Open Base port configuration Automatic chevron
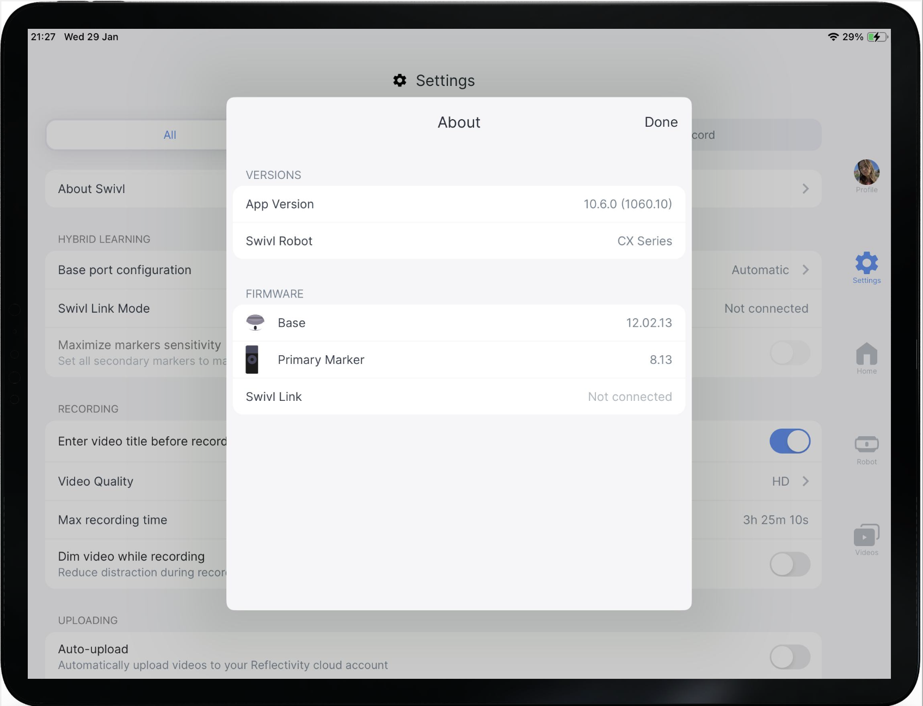923x706 pixels. 805,270
